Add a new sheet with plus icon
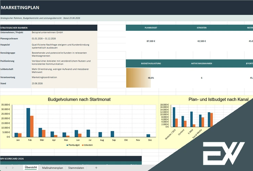Screen dimensions: 253x171 coord(96,168)
